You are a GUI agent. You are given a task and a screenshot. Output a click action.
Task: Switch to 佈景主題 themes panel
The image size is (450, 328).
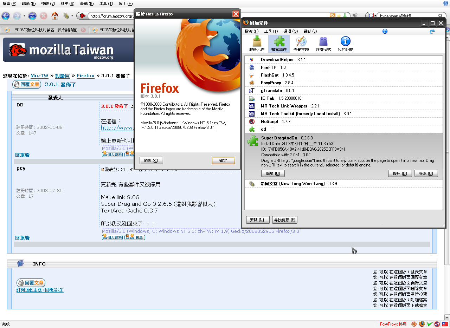coord(301,44)
